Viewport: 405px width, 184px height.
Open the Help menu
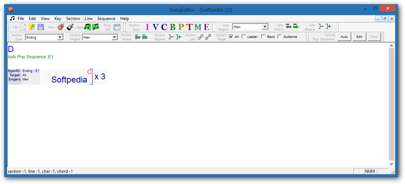point(124,19)
